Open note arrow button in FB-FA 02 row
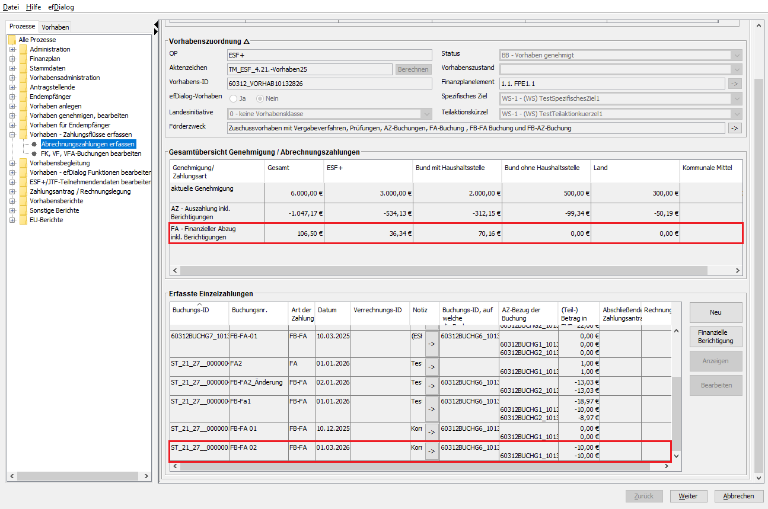The width and height of the screenshot is (768, 509). tap(432, 451)
